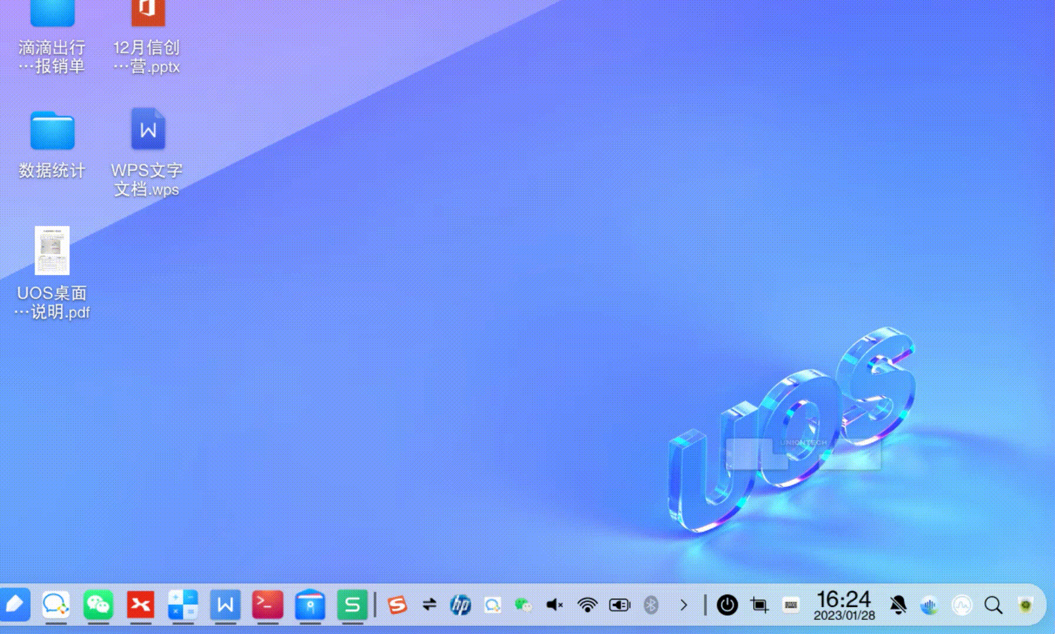The height and width of the screenshot is (634, 1055).
Task: Open the Wi-Fi network tray icon
Action: point(587,605)
